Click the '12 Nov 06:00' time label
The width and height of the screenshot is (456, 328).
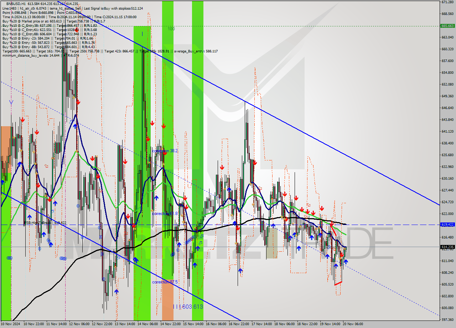click(79, 324)
